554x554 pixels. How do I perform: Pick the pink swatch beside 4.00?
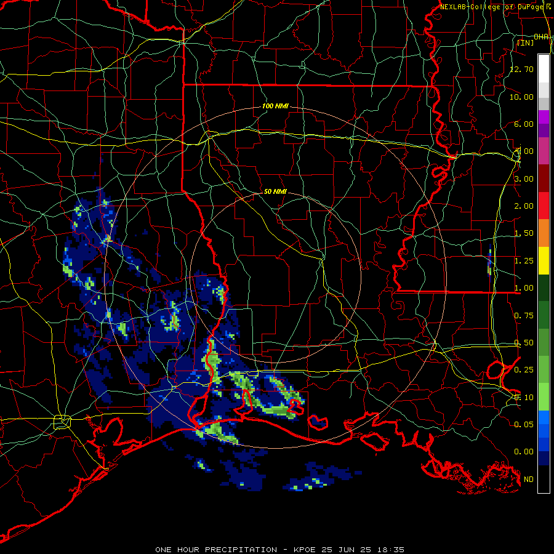pyautogui.click(x=544, y=151)
